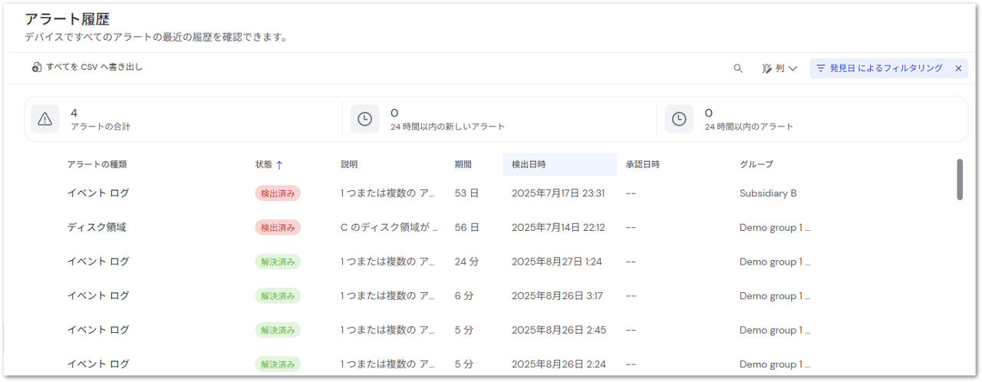Click Demo group 1 in ディスク領域 row
The image size is (982, 382).
(775, 228)
